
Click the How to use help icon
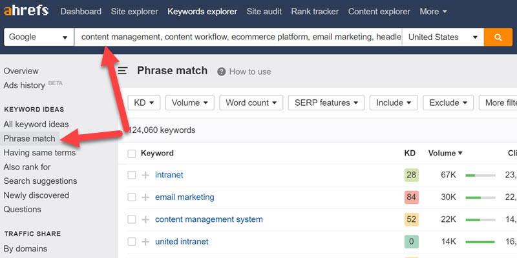(222, 72)
